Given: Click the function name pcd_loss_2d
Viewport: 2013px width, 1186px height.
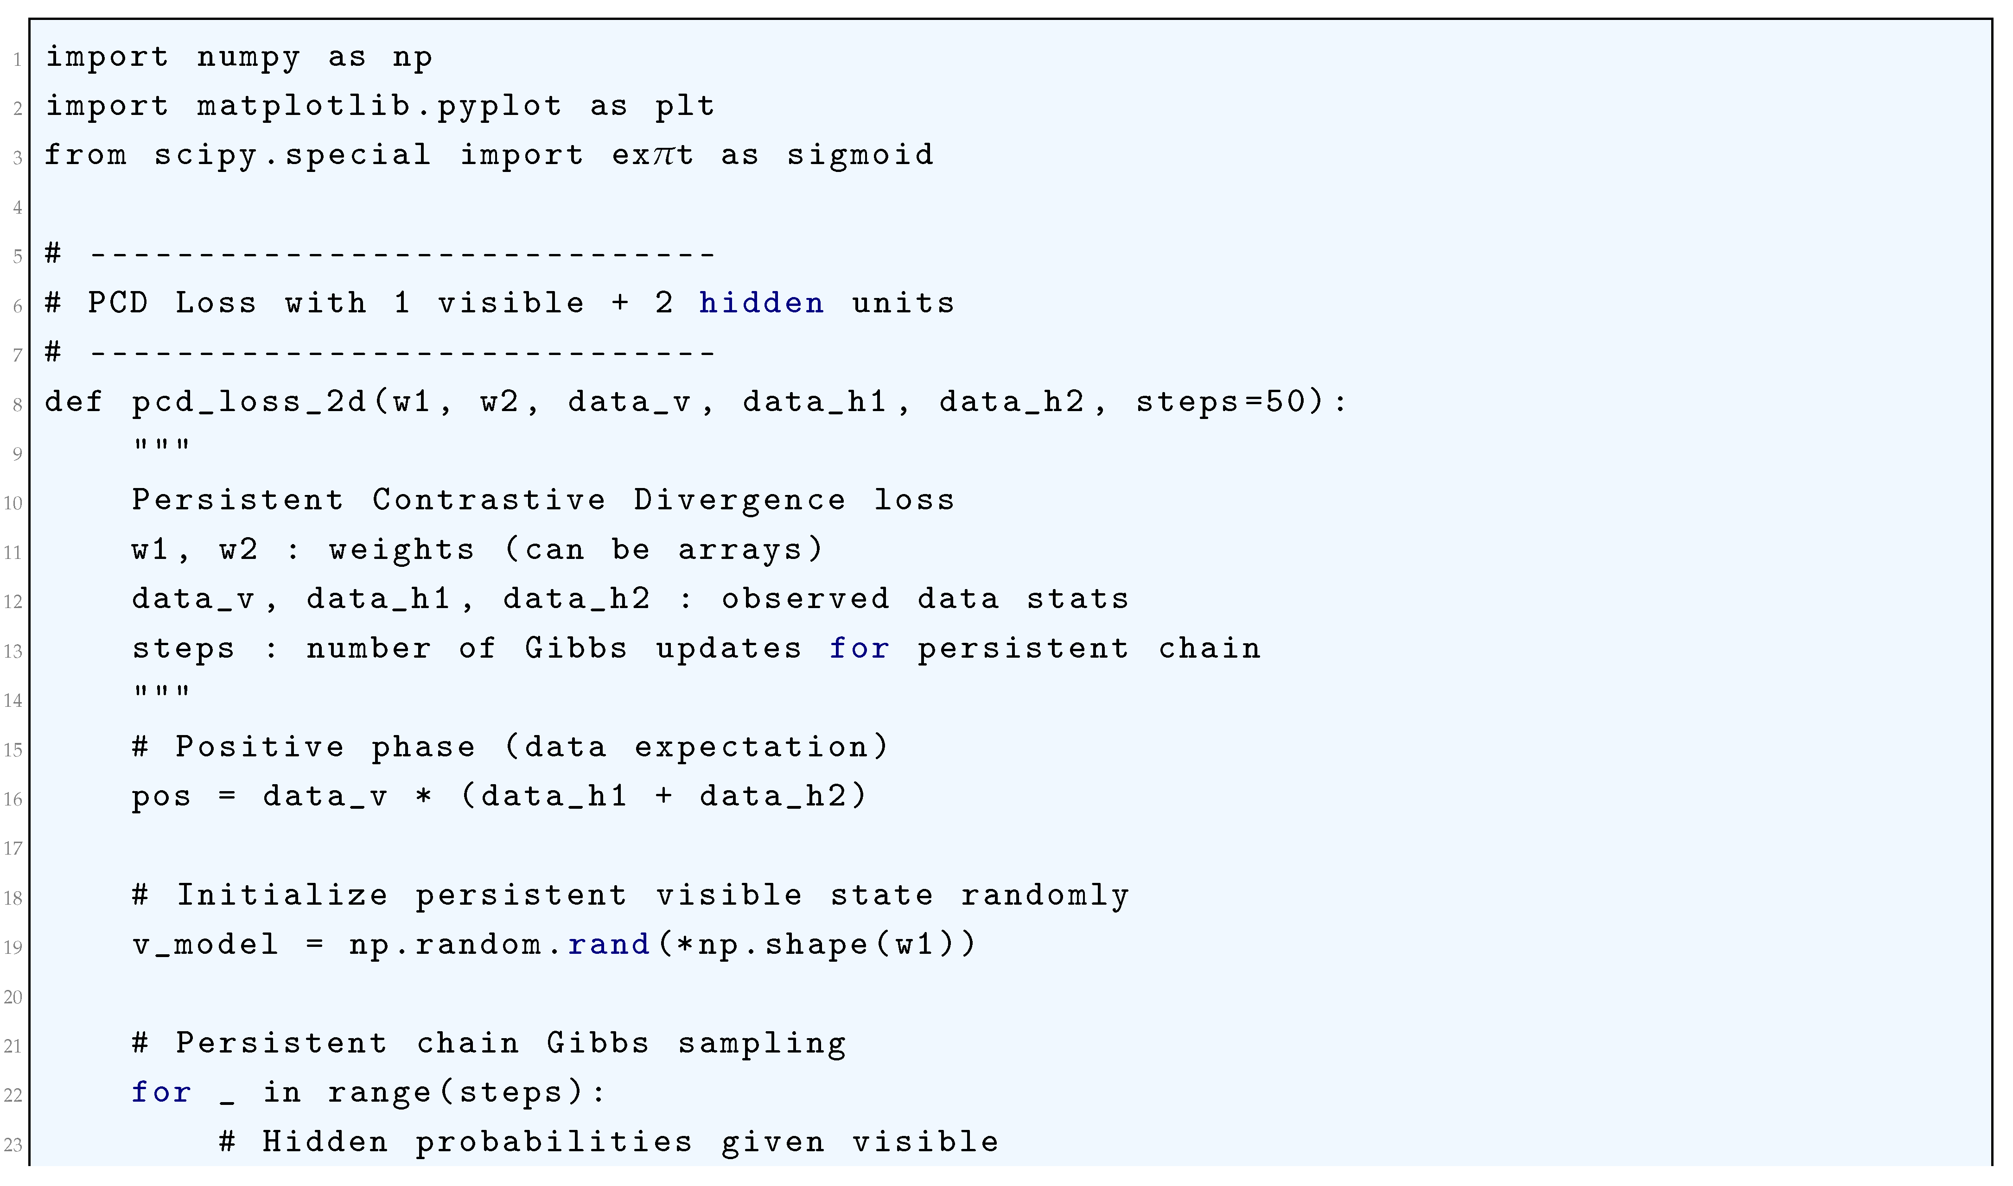Looking at the screenshot, I should 248,402.
